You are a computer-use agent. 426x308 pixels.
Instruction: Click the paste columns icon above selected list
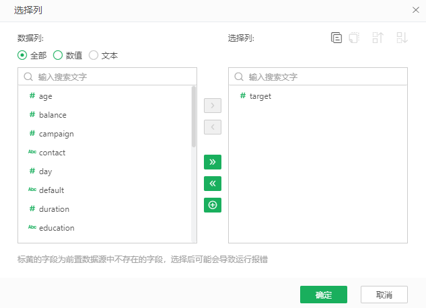point(355,38)
